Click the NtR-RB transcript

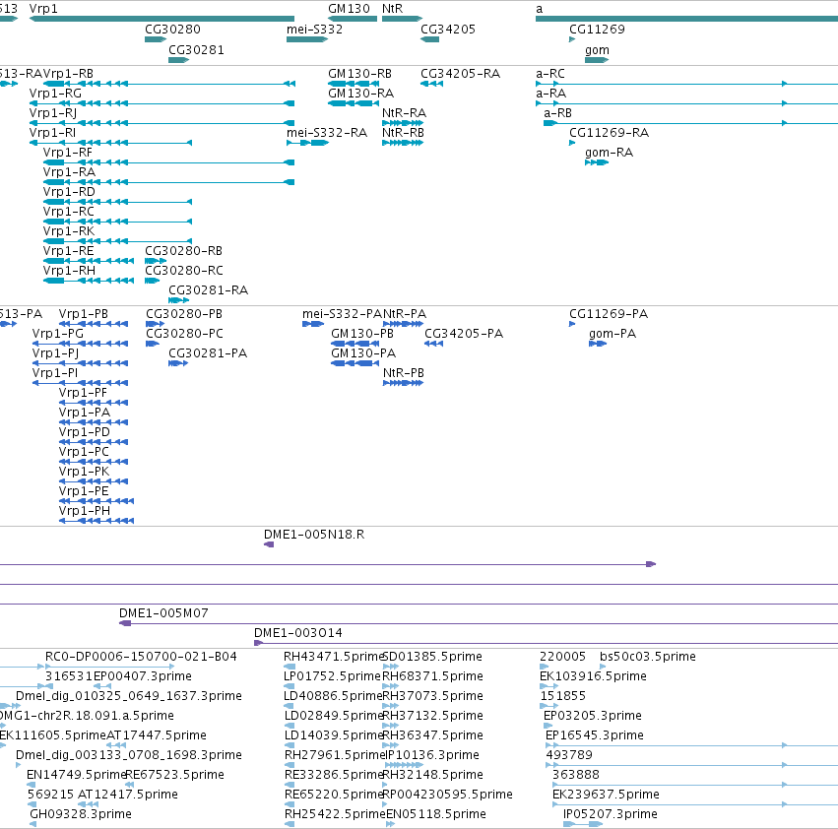click(403, 143)
